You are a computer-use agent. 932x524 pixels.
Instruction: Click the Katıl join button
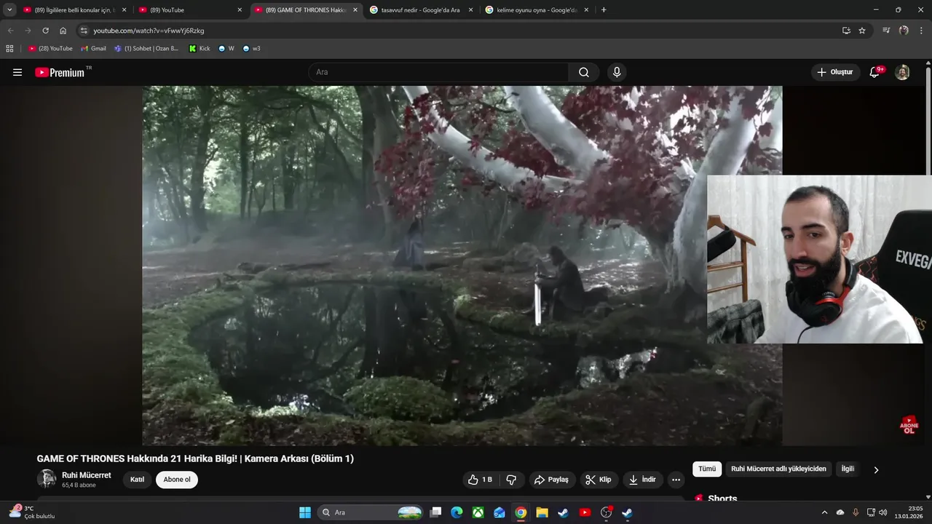pyautogui.click(x=137, y=480)
